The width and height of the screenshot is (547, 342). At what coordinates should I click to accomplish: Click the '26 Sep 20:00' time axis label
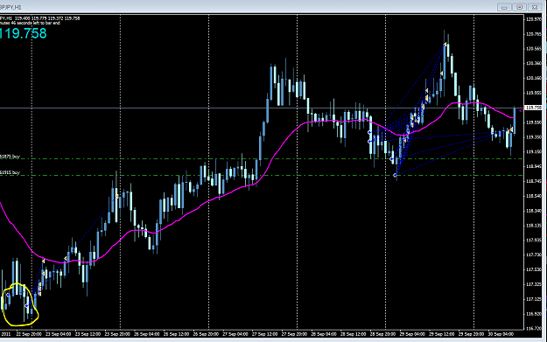click(x=206, y=334)
